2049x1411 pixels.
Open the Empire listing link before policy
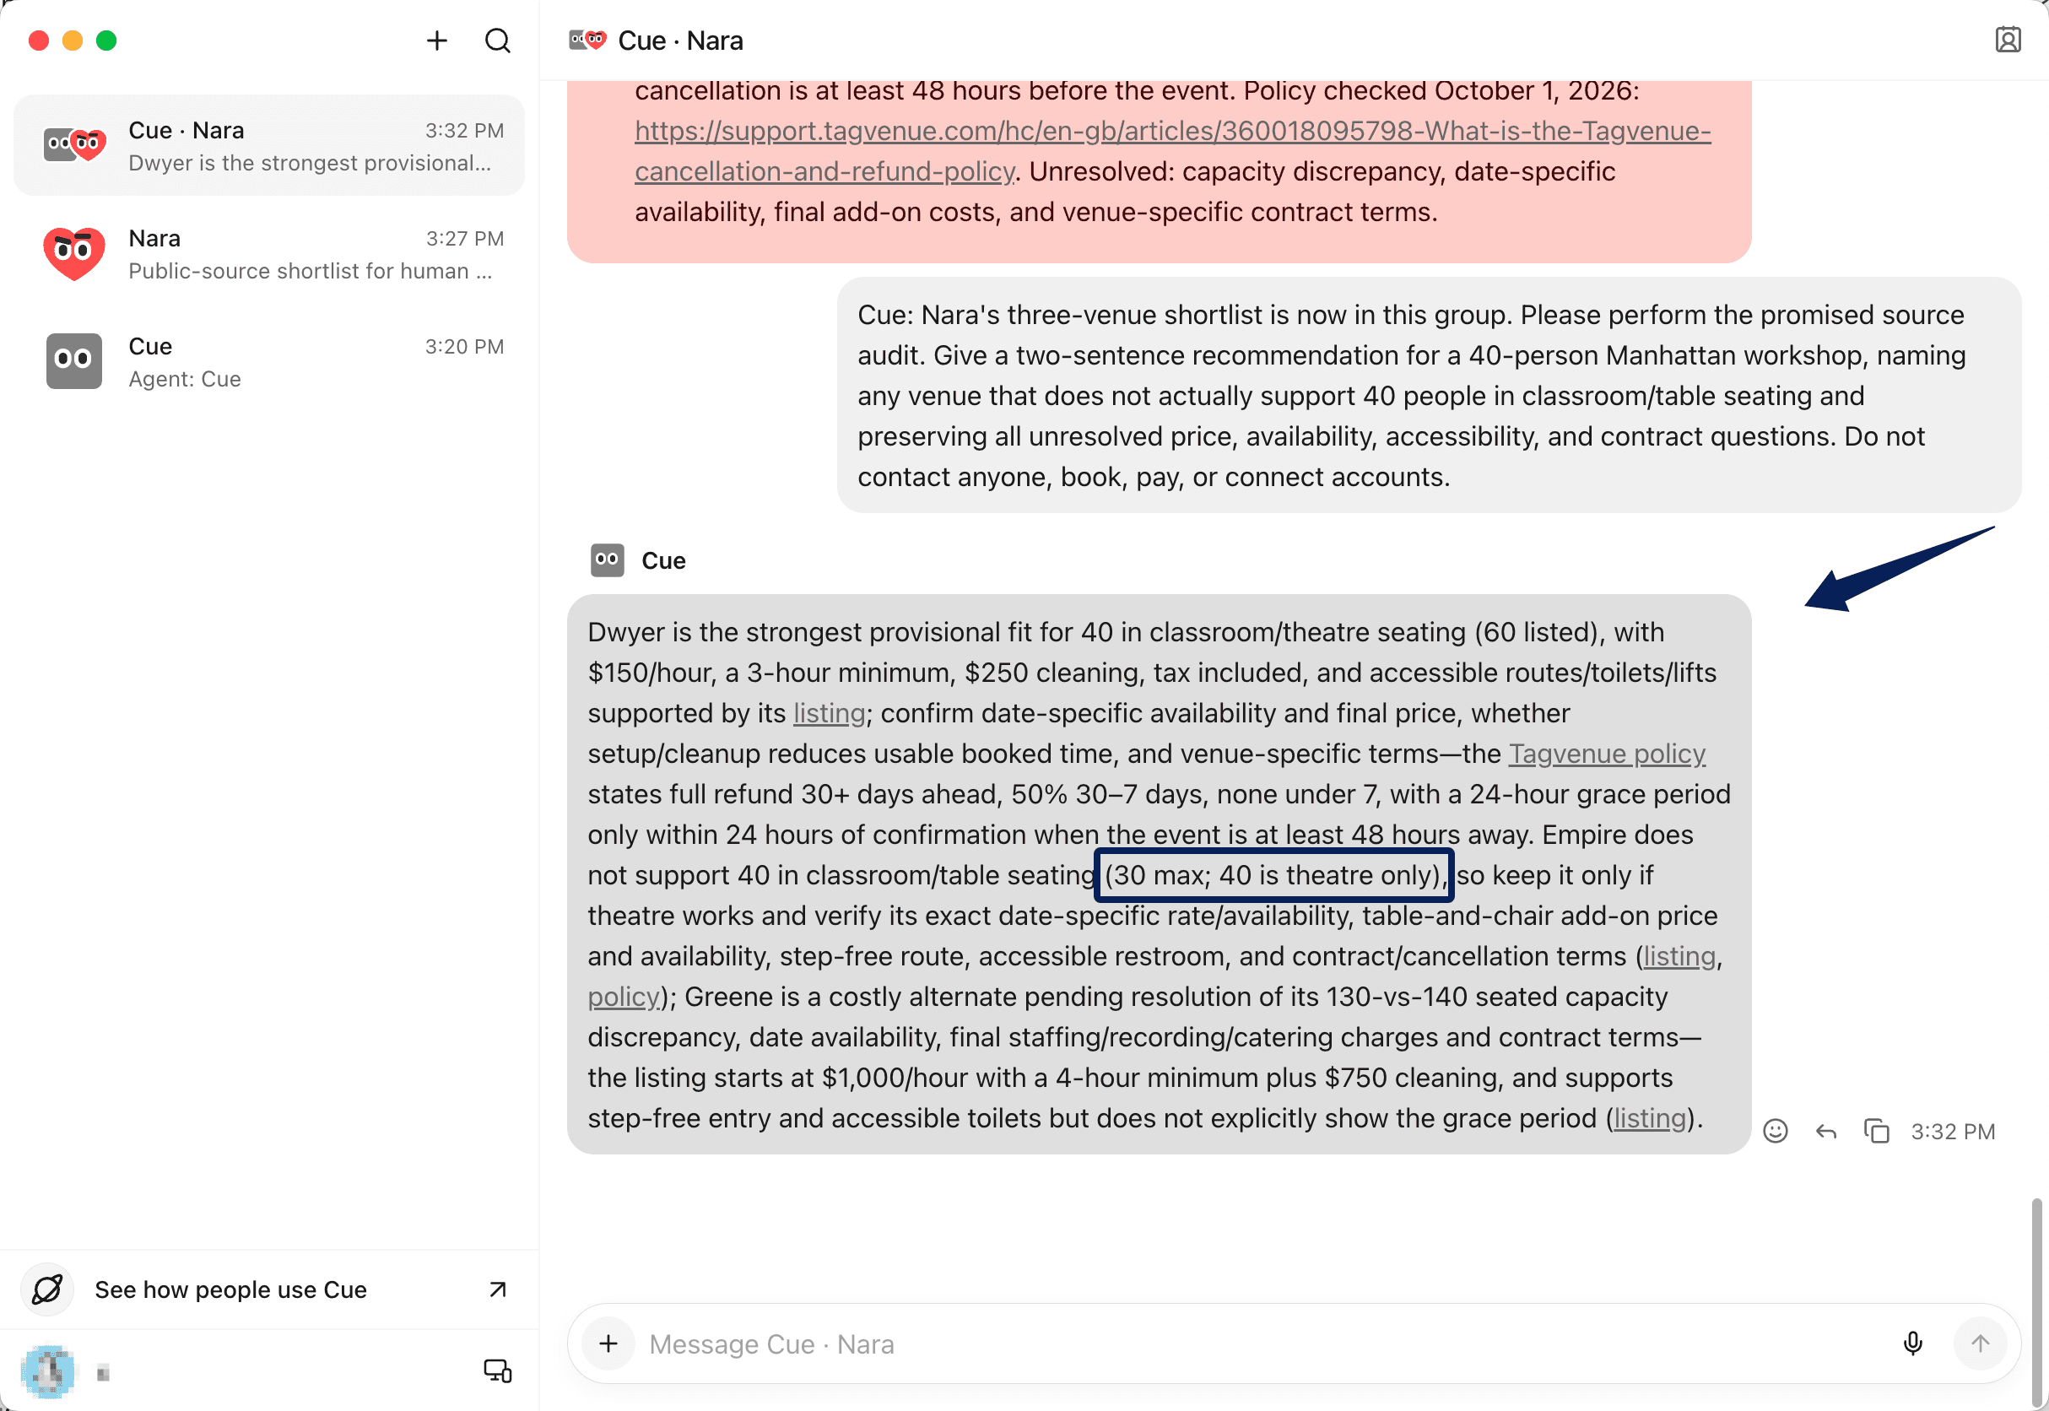1679,955
